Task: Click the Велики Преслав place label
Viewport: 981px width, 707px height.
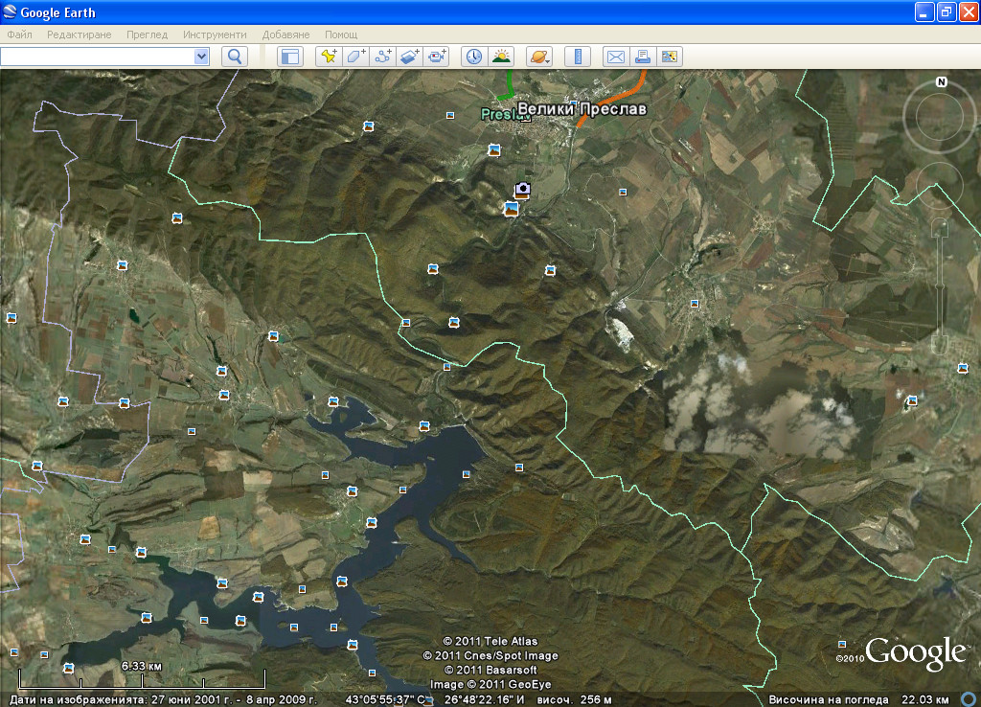Action: click(x=582, y=109)
